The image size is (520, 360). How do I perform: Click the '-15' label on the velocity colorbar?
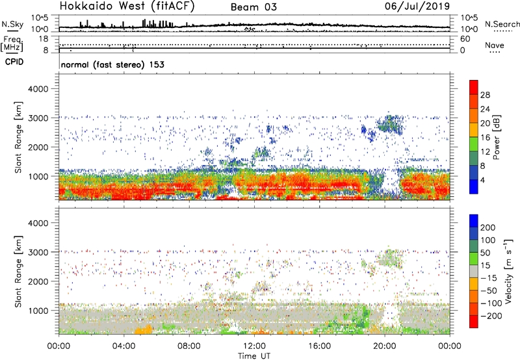[x=489, y=278]
